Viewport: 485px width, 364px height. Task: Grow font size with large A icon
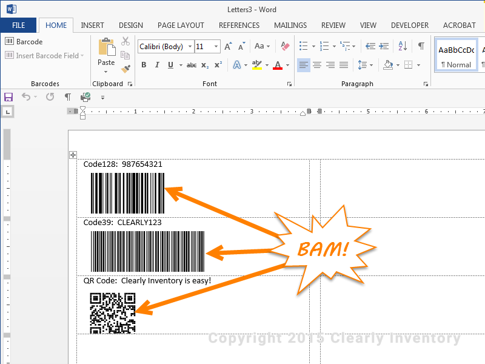[229, 47]
